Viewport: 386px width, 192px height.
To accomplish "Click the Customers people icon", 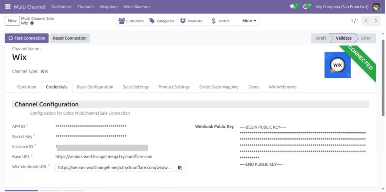I will (122, 21).
